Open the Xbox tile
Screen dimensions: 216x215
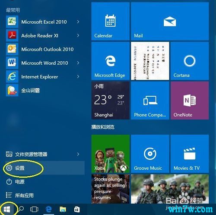[111, 154]
